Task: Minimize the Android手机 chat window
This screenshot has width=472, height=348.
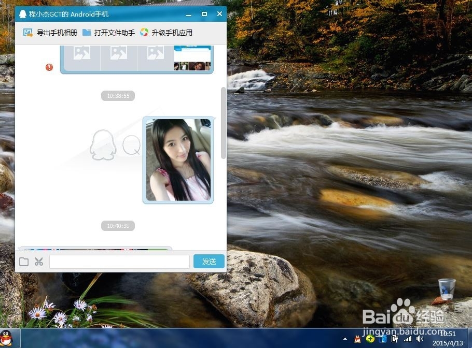Action: coord(189,15)
